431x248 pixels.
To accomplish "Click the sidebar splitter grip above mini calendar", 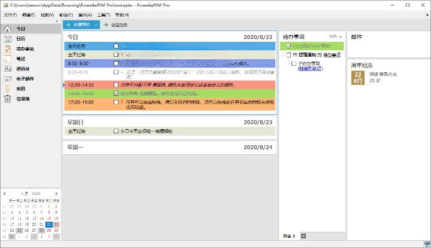I will tap(31, 188).
